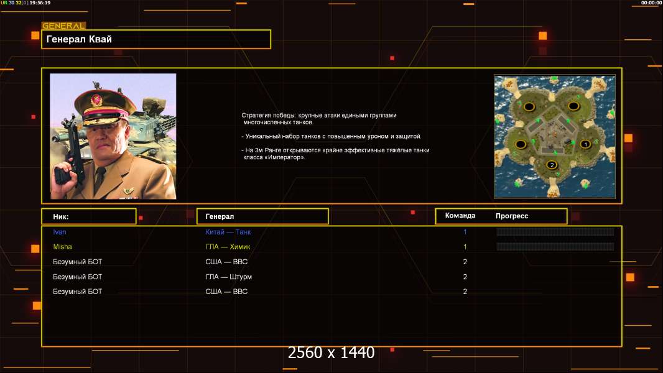Select the "Прогресс" column header
Image resolution: width=663 pixels, height=373 pixels.
point(512,216)
